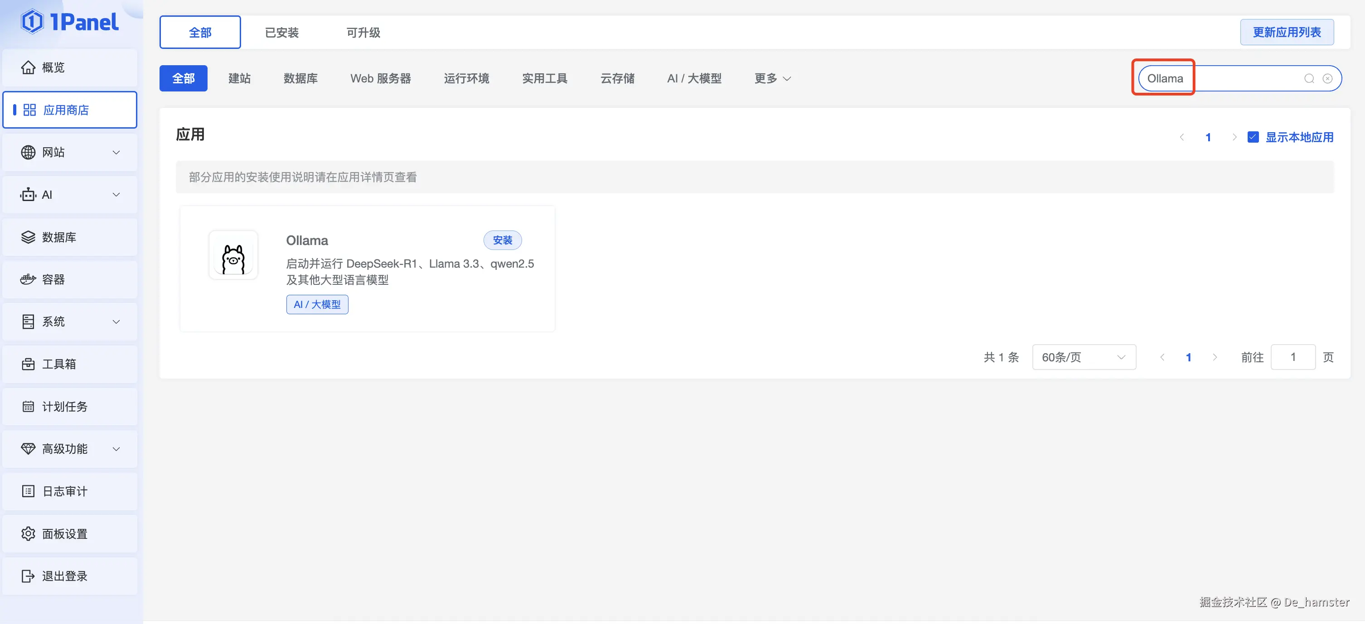Click the 面板设置 gear icon
Screen dimensions: 1365x624
click(x=28, y=533)
